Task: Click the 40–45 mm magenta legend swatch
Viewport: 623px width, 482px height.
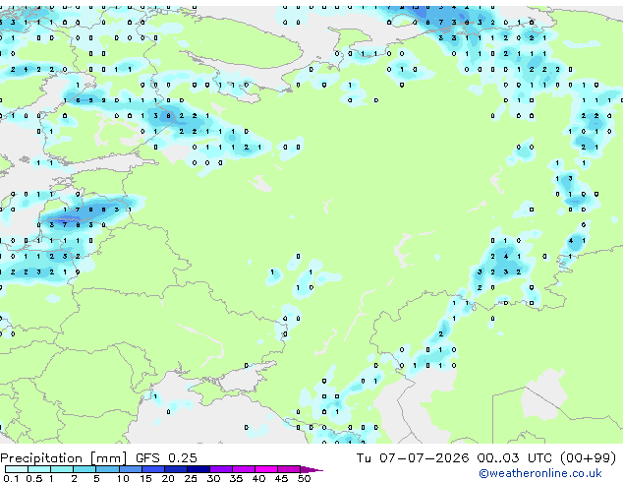Action: (x=266, y=469)
